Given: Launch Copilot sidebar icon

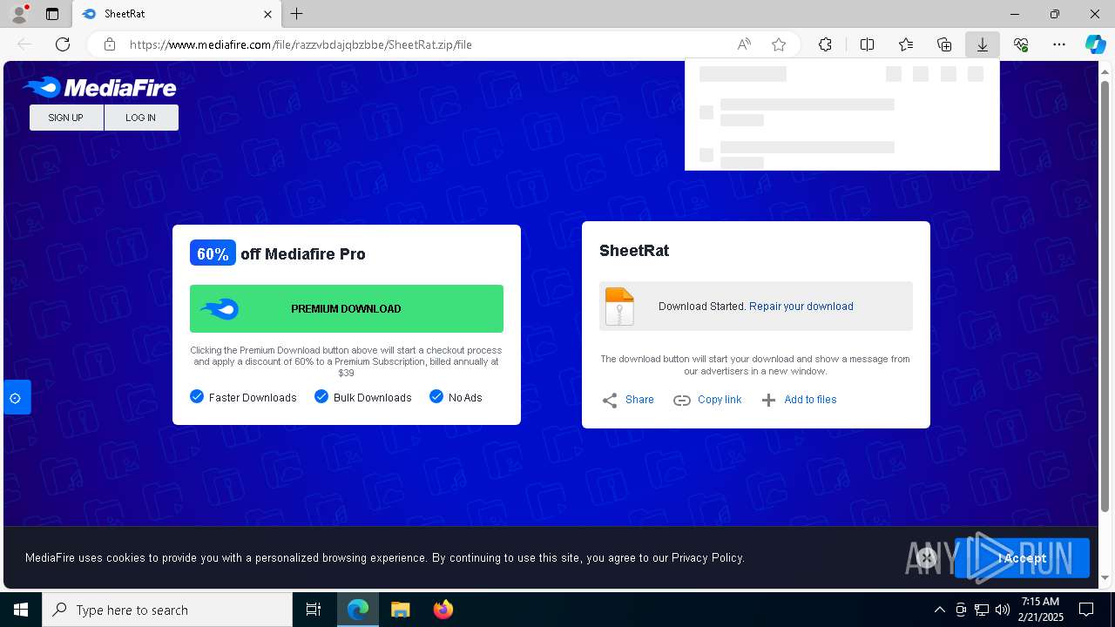Looking at the screenshot, I should click(1095, 44).
